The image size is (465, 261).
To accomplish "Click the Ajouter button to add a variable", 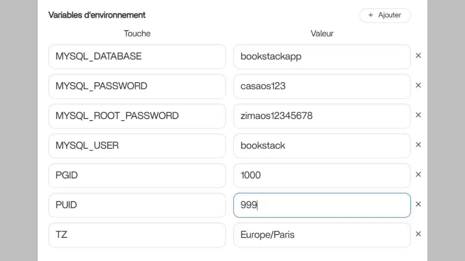I will pos(385,15).
